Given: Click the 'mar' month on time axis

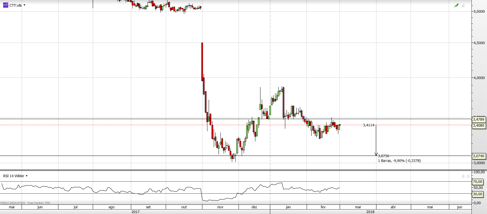Looking at the screenshot, I should (358, 207).
